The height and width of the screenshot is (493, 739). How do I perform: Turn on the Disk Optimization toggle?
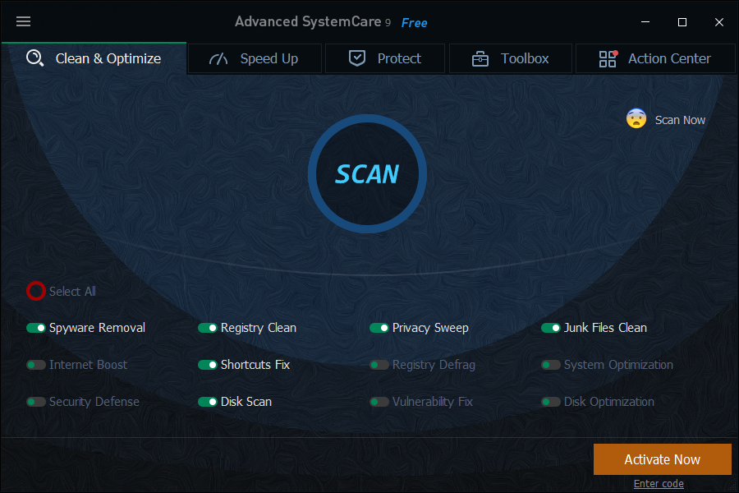pyautogui.click(x=550, y=402)
